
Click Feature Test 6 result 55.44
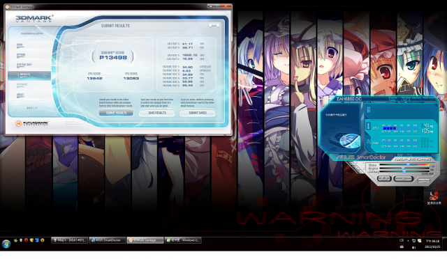187,86
